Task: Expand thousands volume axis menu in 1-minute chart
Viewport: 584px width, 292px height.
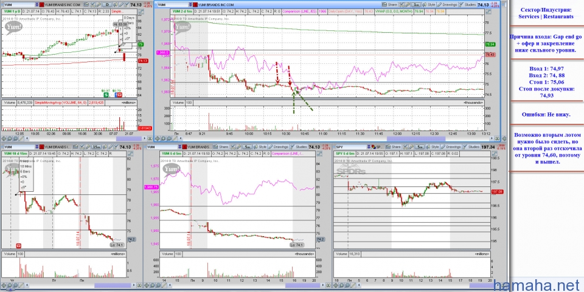Action: coord(473,102)
